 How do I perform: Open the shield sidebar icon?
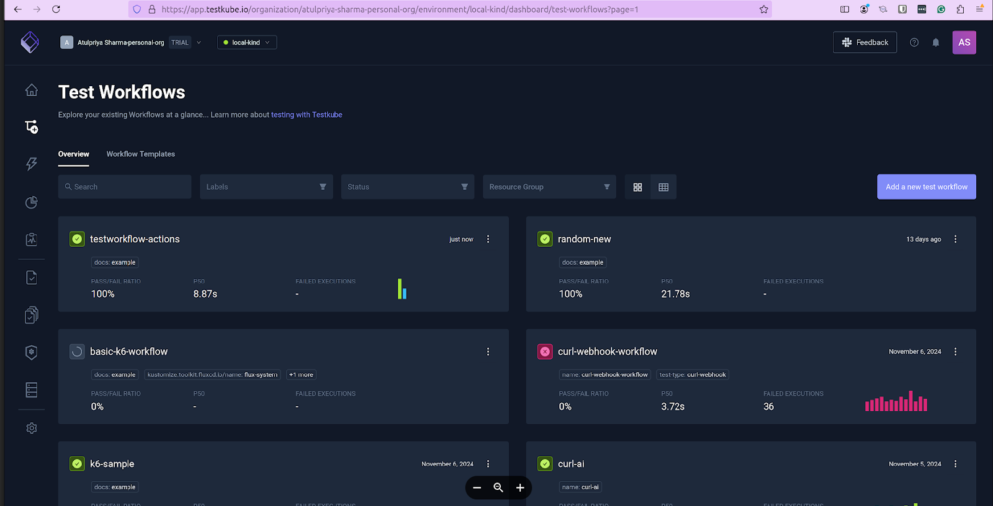tap(32, 352)
